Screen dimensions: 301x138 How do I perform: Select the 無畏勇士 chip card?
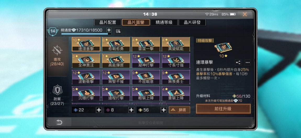176,77
